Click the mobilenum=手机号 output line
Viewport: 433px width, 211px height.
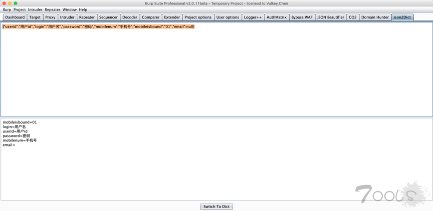tap(20, 140)
